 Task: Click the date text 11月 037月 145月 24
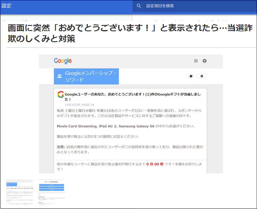[80, 105]
